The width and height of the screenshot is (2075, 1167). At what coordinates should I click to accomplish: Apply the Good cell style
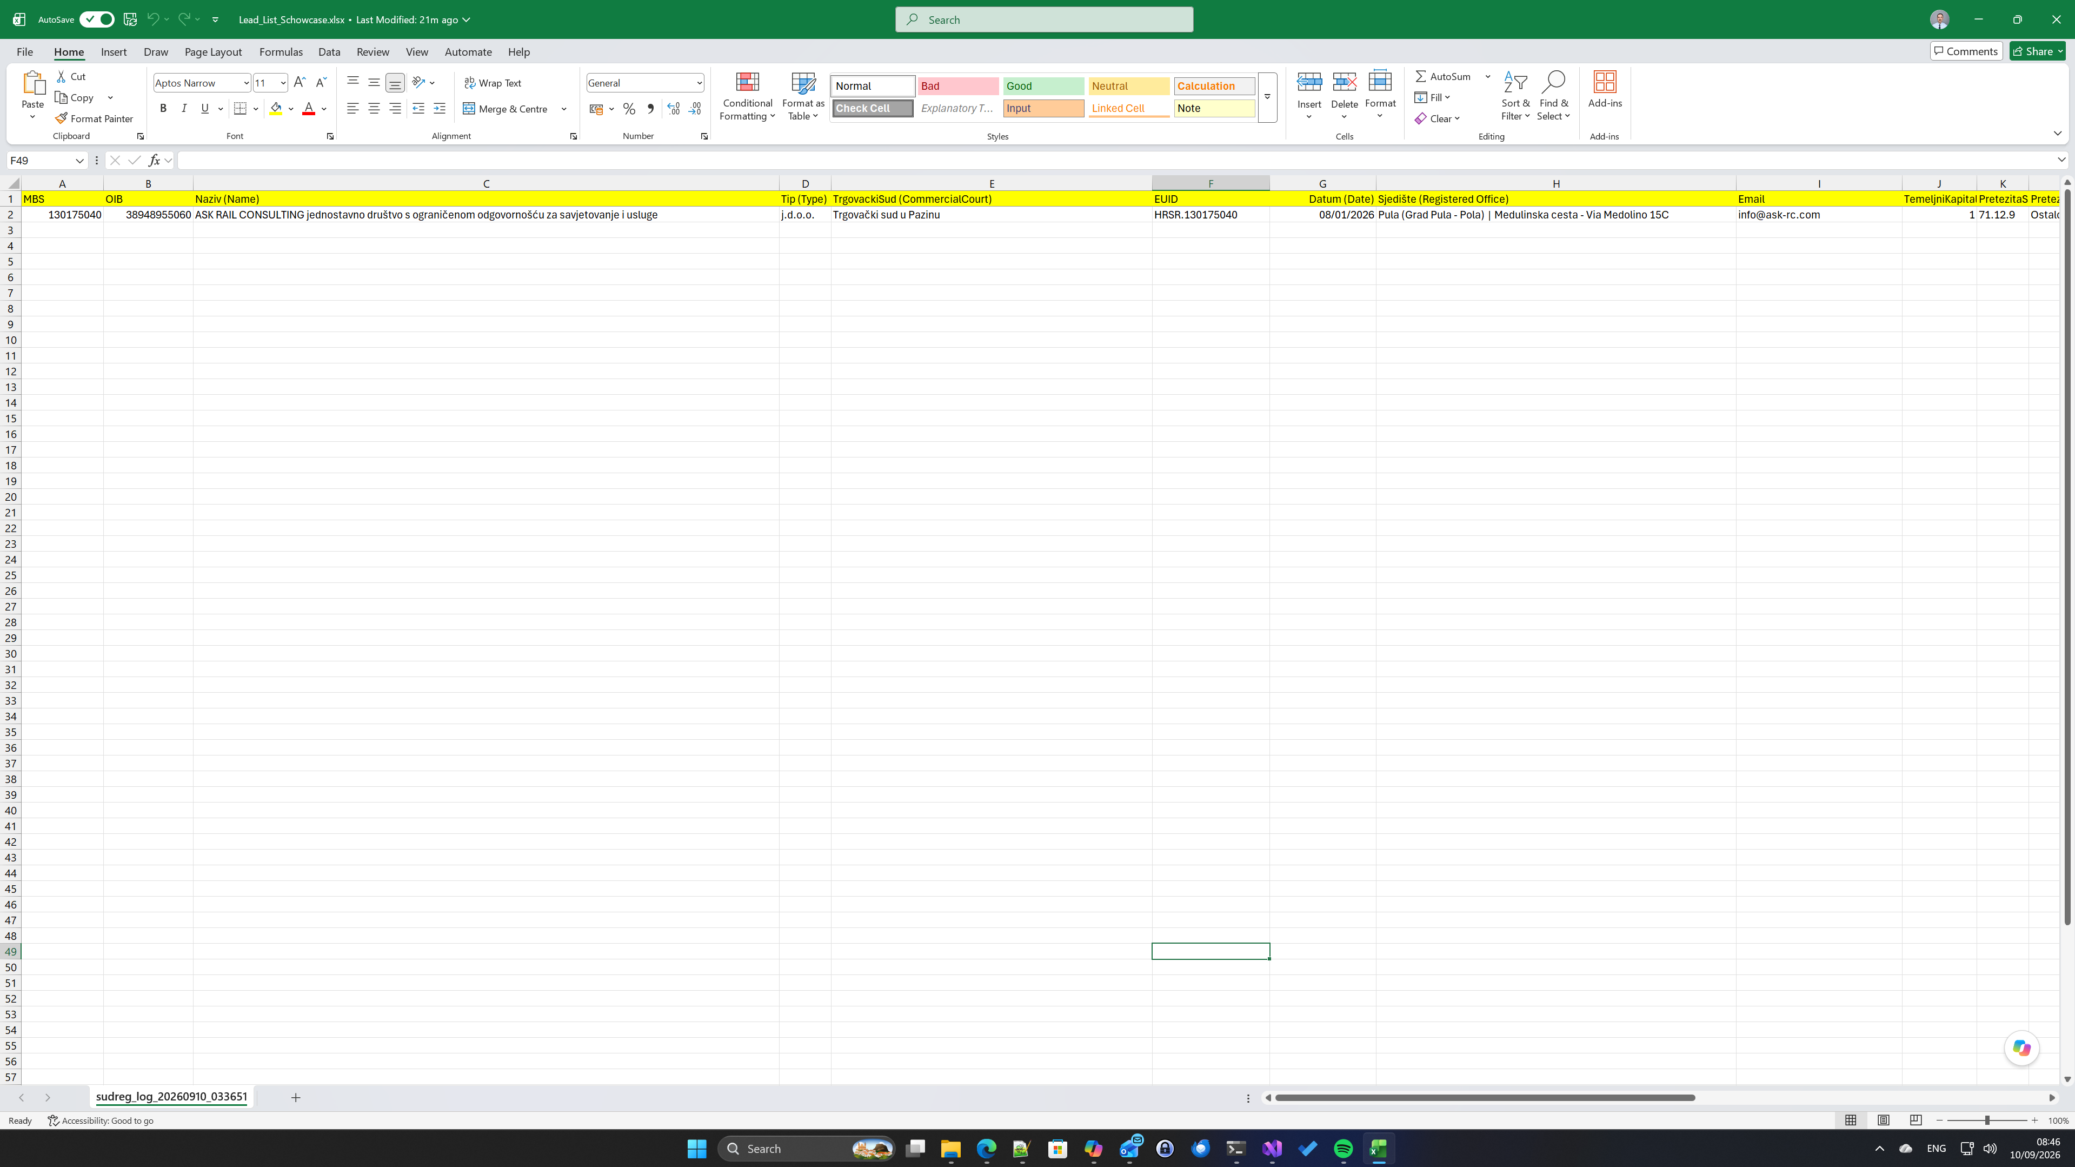point(1043,85)
